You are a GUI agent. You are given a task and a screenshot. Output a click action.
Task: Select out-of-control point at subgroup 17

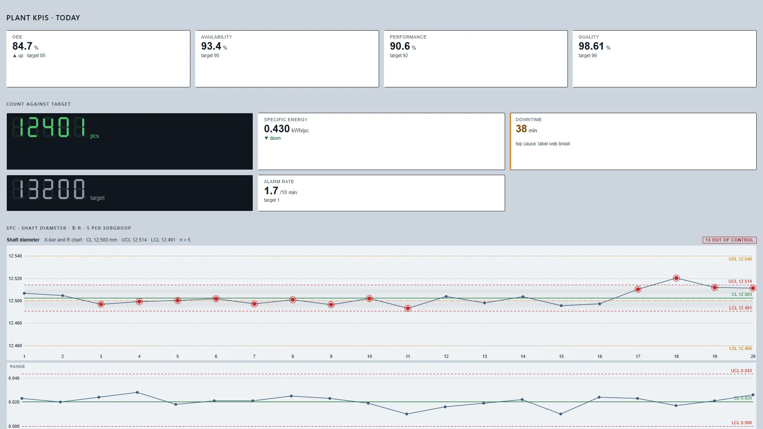(638, 289)
